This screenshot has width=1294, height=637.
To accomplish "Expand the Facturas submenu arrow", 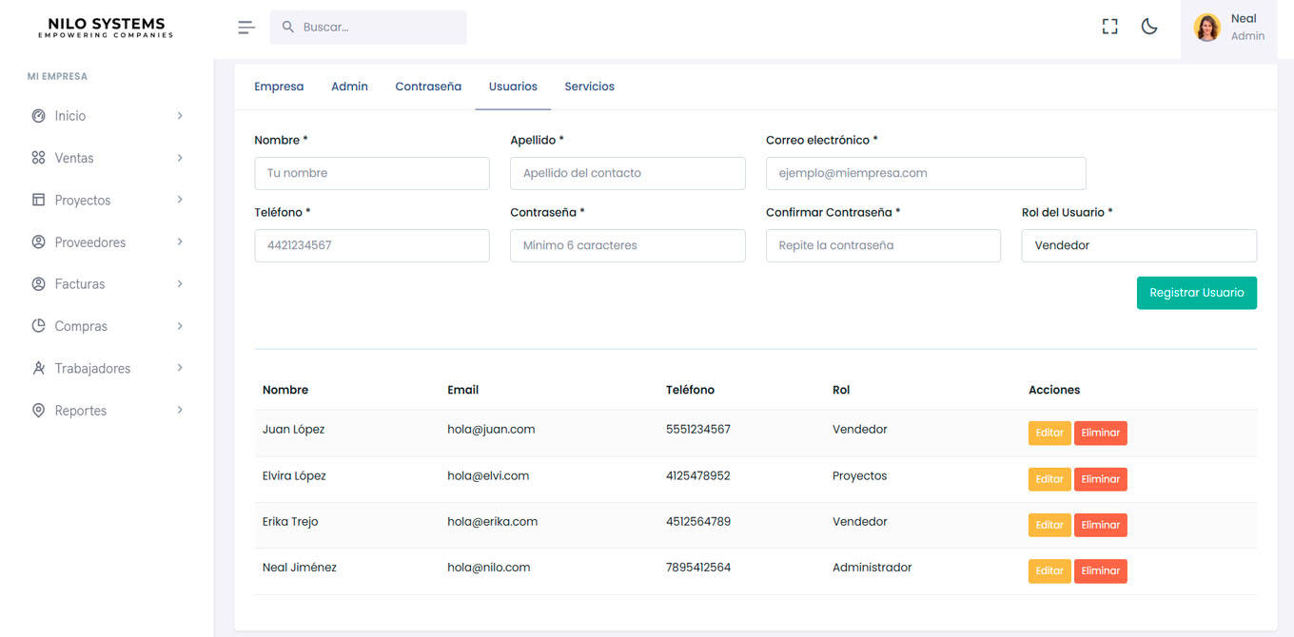I will [x=180, y=284].
